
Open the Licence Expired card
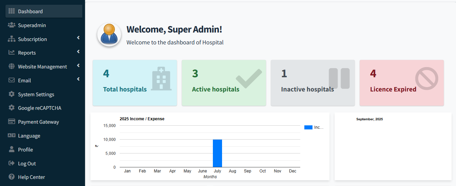402,83
